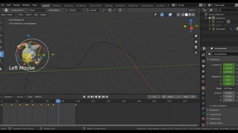238x133 pixels.
Task: Toggle show gizmo button in viewport header
Action: (x=162, y=15)
